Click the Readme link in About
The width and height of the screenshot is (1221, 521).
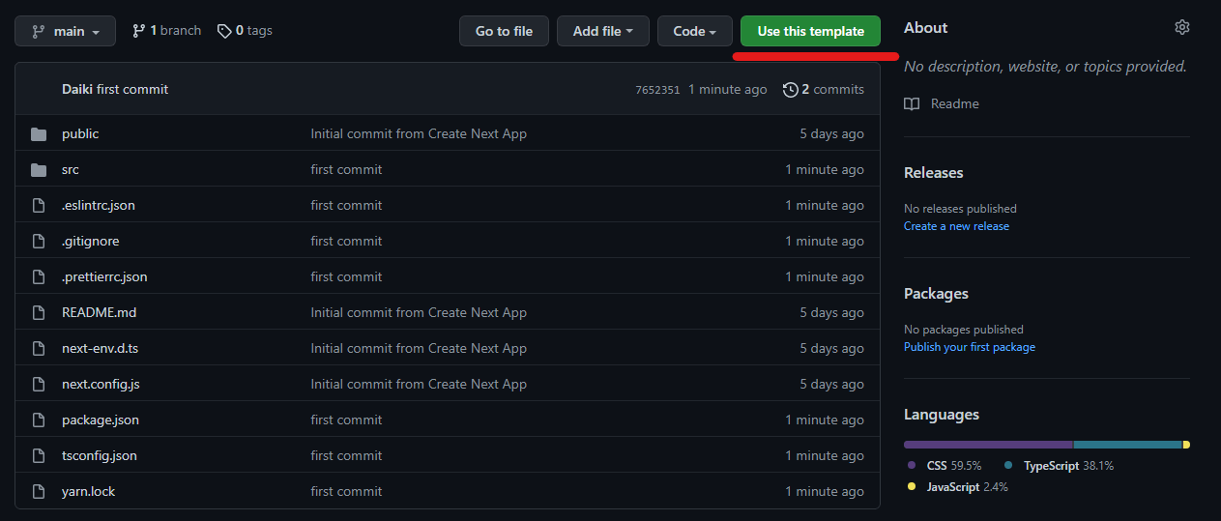(x=954, y=103)
